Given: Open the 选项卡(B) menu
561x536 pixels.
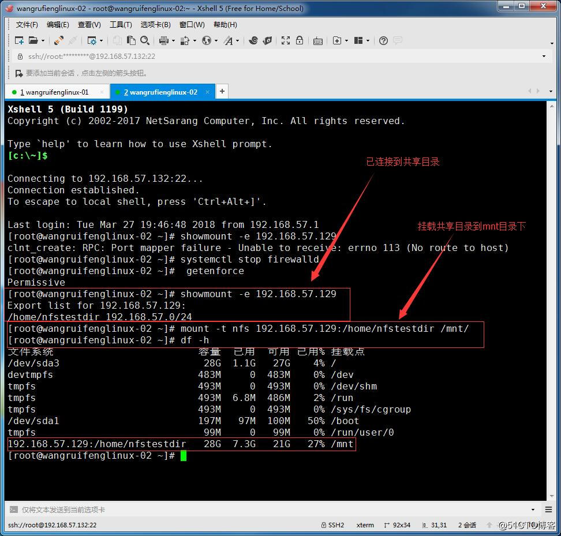Looking at the screenshot, I should click(155, 24).
